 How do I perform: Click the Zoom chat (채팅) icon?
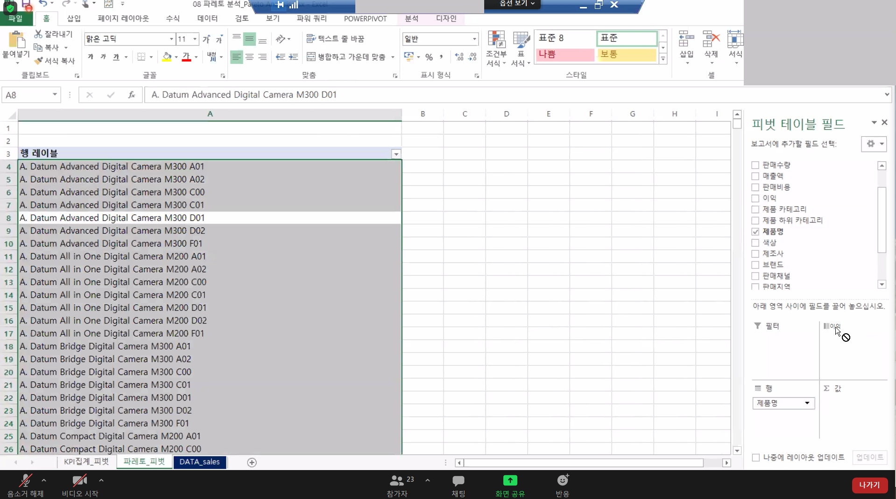[458, 480]
